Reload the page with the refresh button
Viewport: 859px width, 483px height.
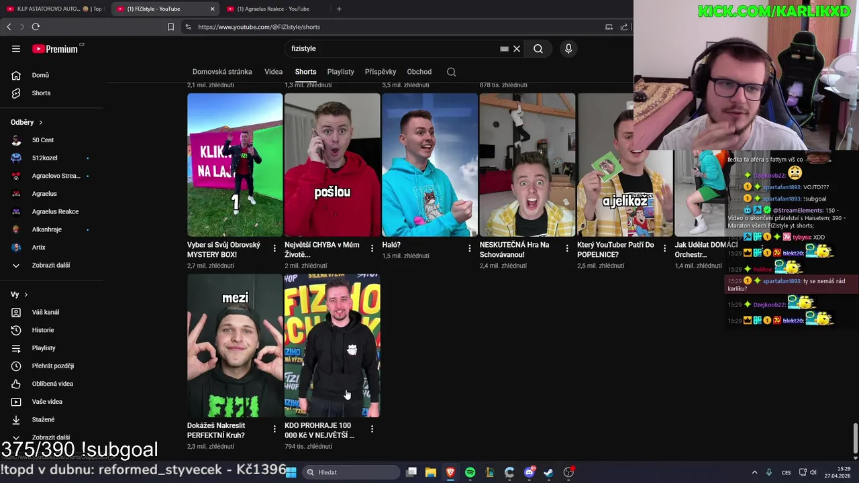click(x=36, y=27)
